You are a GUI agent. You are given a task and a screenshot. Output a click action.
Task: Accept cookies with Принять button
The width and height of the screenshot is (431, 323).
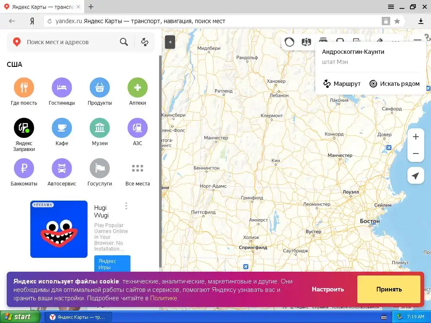389,289
